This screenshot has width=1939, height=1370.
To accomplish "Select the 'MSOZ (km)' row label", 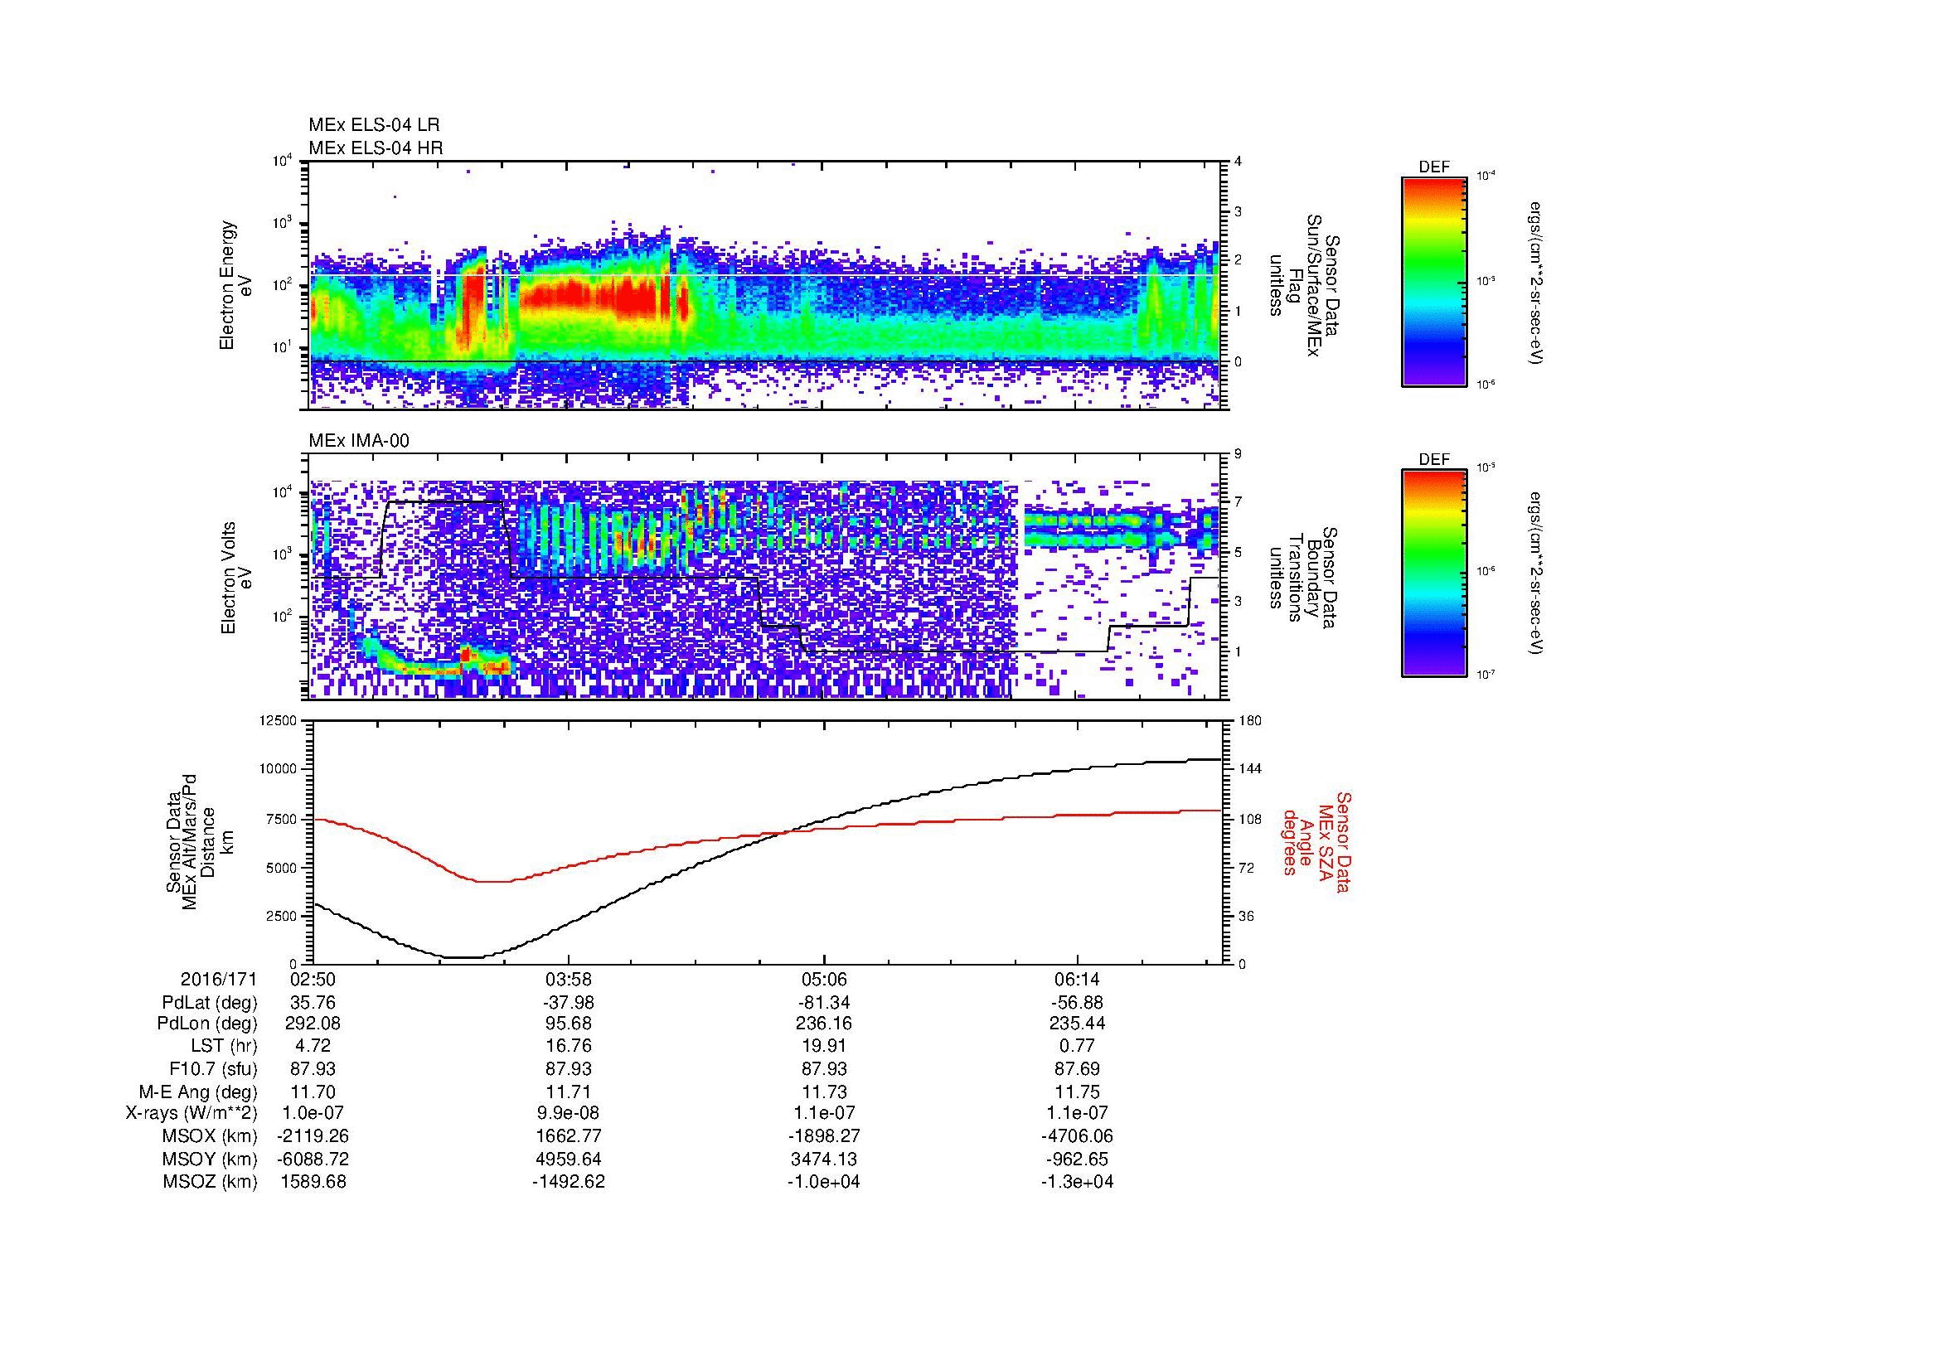I will pyautogui.click(x=211, y=1182).
